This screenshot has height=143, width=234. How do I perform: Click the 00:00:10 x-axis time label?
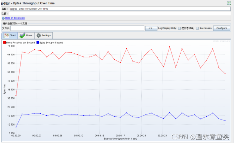pos(79,136)
